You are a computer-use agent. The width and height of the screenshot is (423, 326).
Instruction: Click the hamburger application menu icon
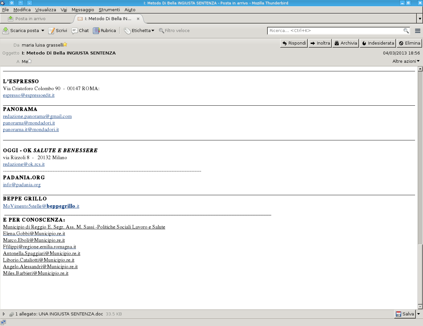(x=417, y=31)
